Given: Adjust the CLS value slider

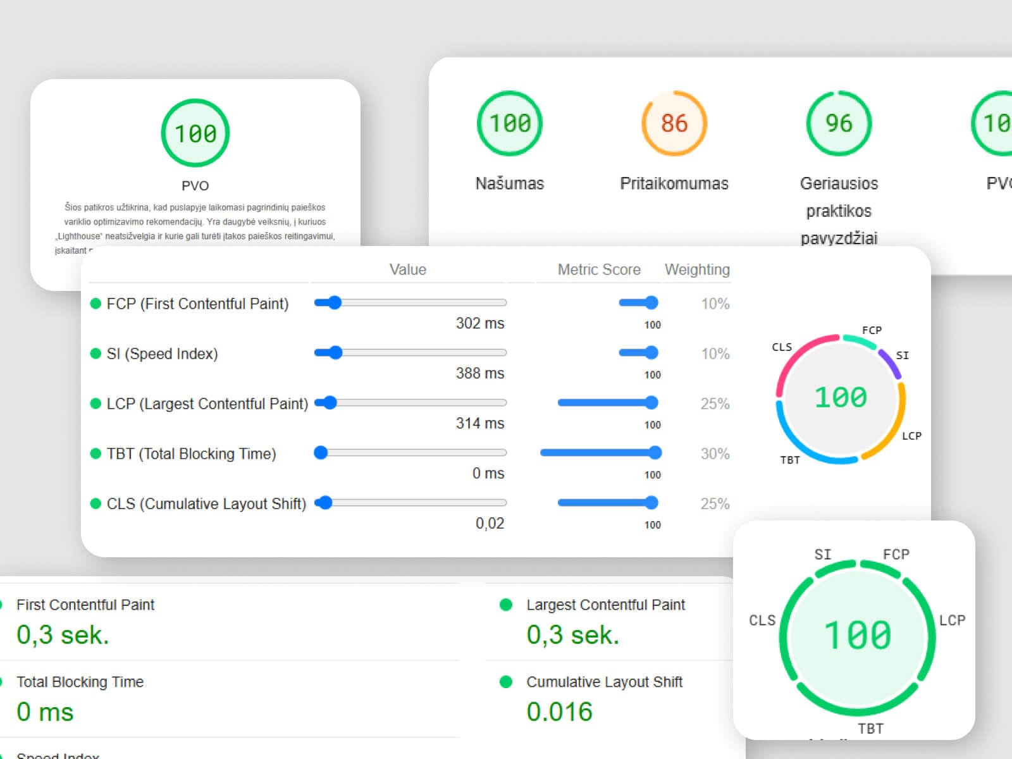Looking at the screenshot, I should (x=410, y=503).
